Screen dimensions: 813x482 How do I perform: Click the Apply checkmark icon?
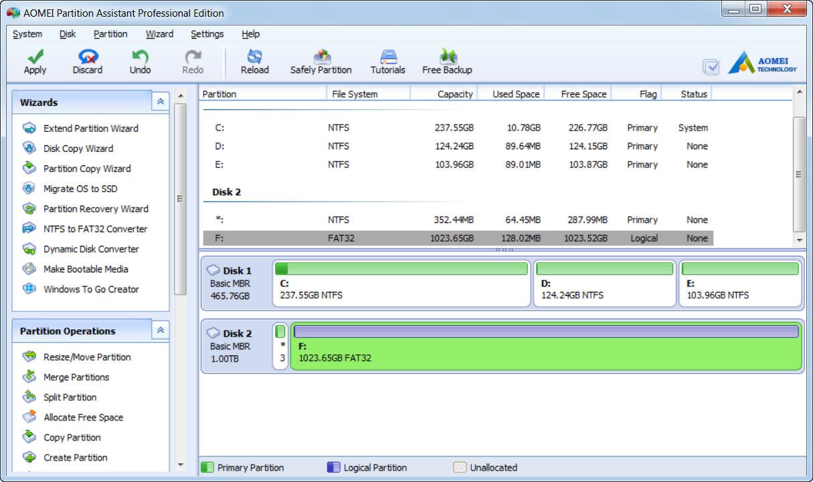(x=35, y=56)
